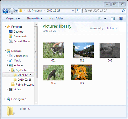Click the New folder button

[56, 19]
